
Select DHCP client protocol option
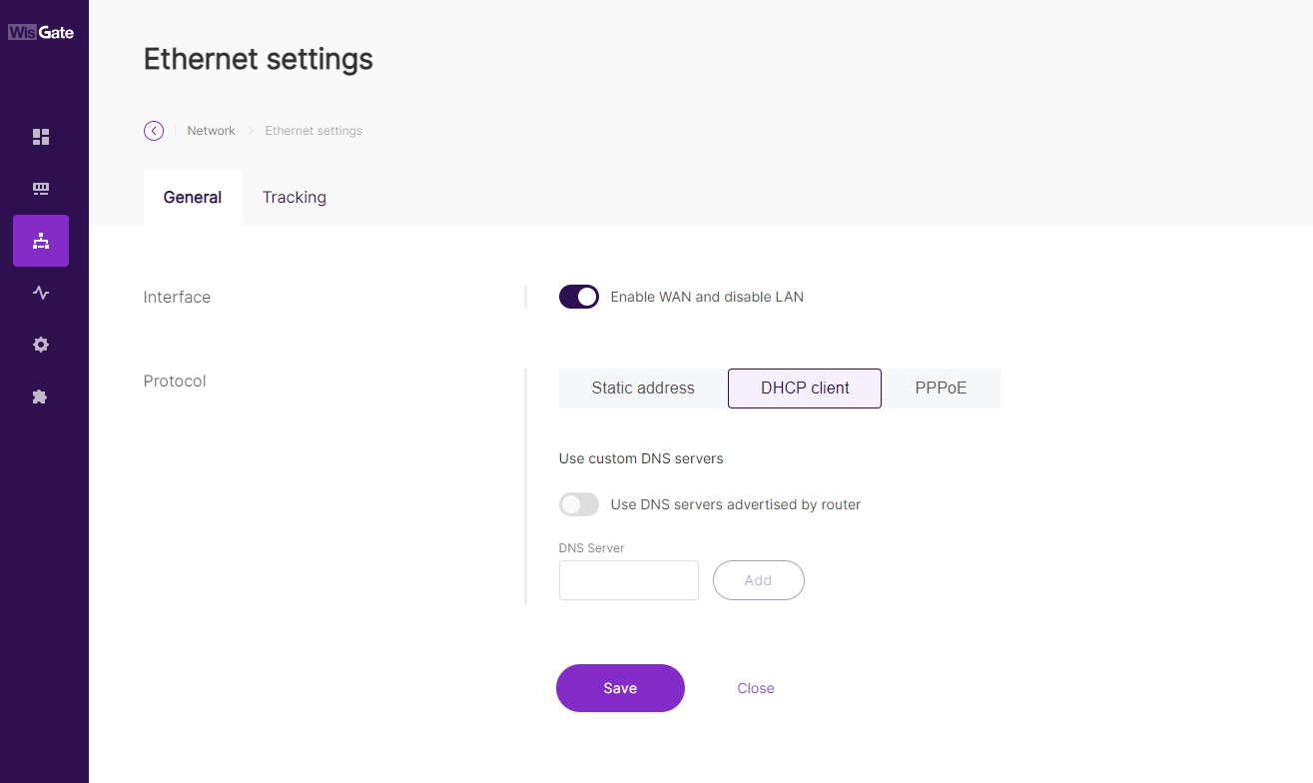click(805, 389)
